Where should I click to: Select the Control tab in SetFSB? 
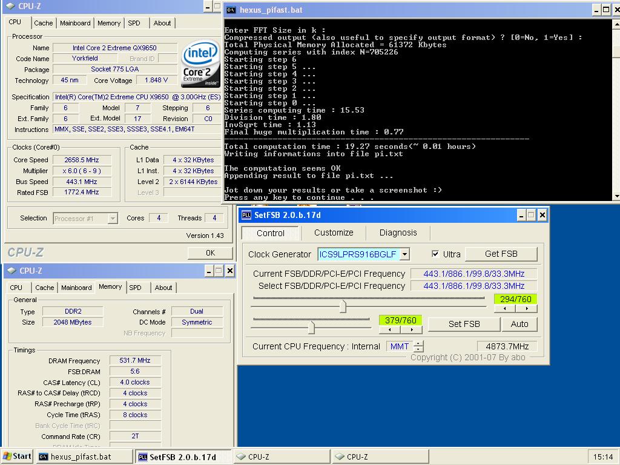point(271,233)
